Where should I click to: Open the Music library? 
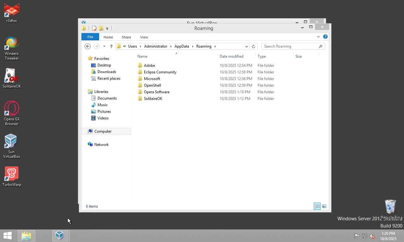[x=103, y=105]
